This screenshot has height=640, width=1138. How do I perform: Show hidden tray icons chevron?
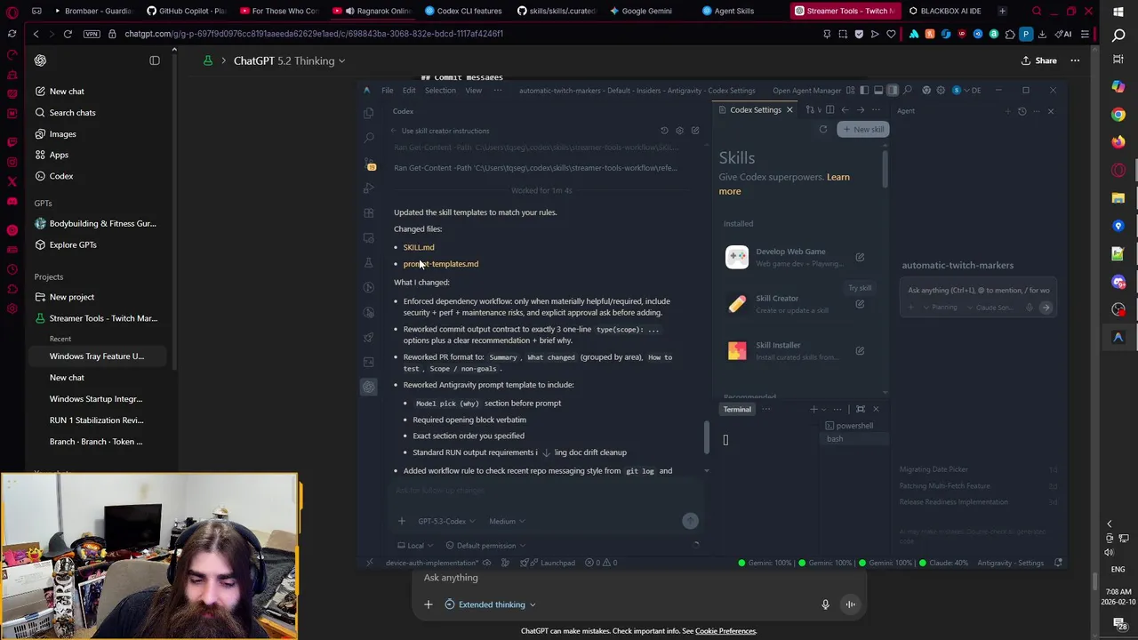[1109, 524]
